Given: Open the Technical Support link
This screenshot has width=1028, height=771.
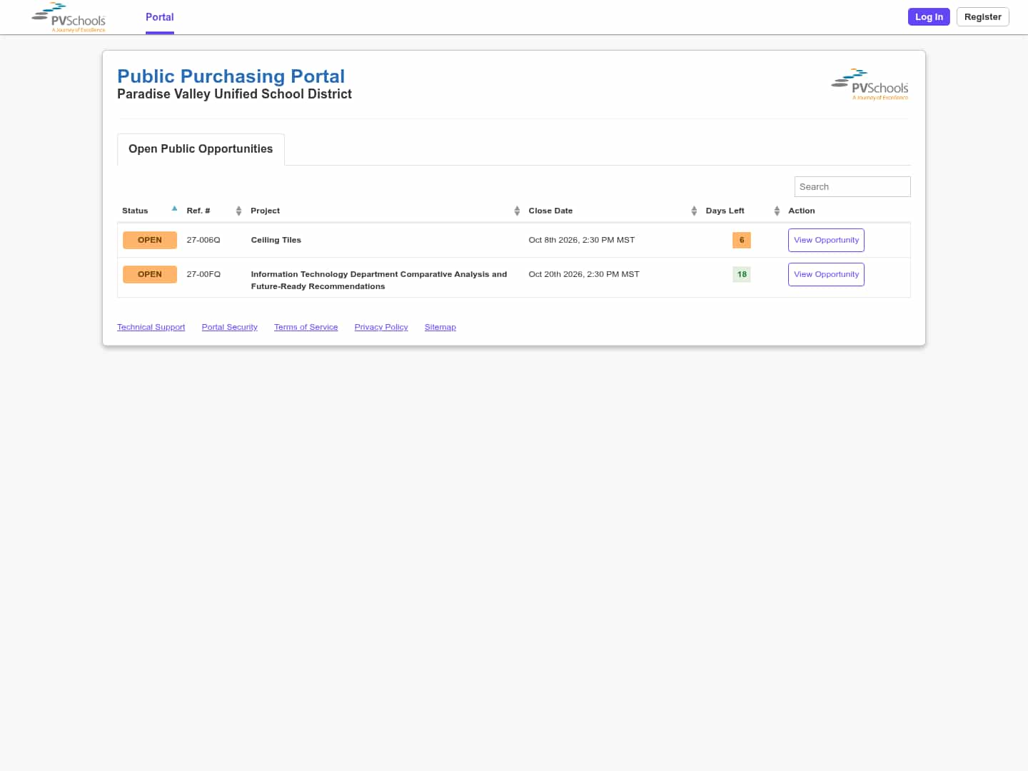Looking at the screenshot, I should coord(151,327).
